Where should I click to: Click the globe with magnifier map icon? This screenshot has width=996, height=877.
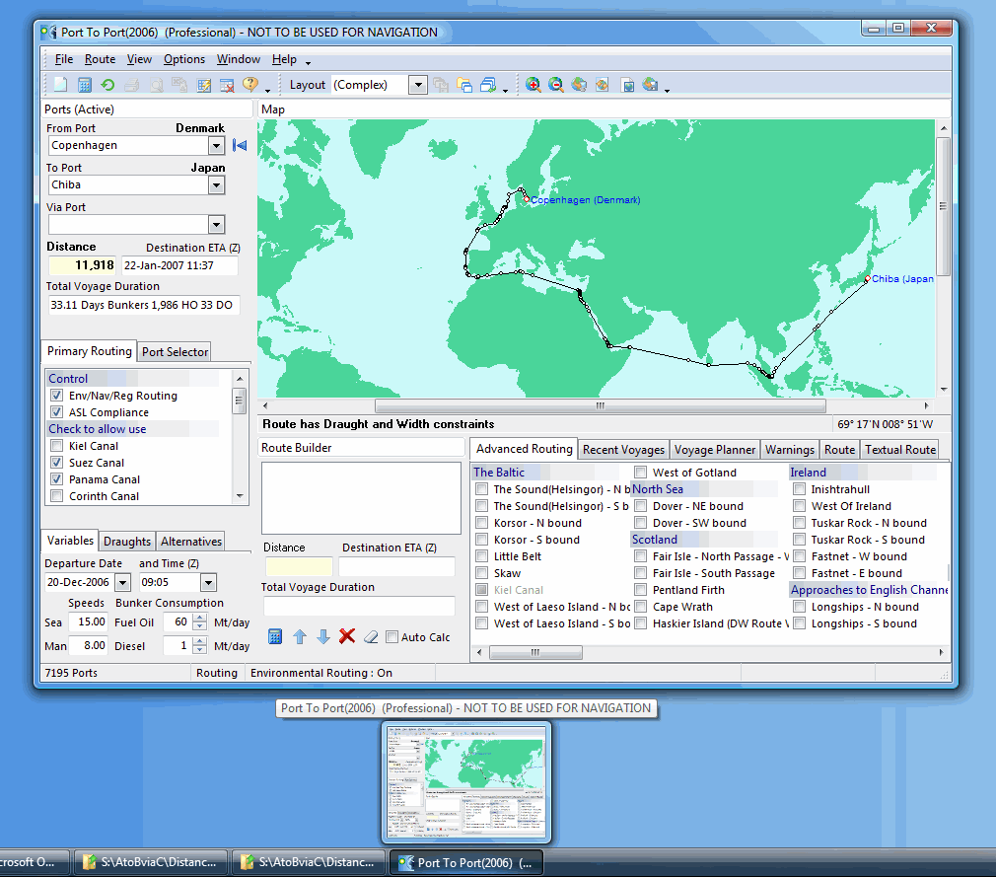point(579,85)
